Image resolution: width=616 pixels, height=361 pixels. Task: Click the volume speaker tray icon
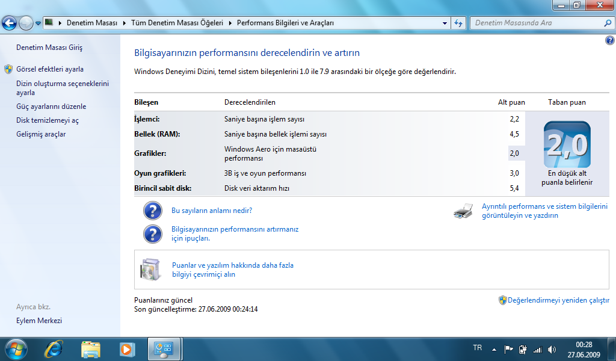[552, 349]
